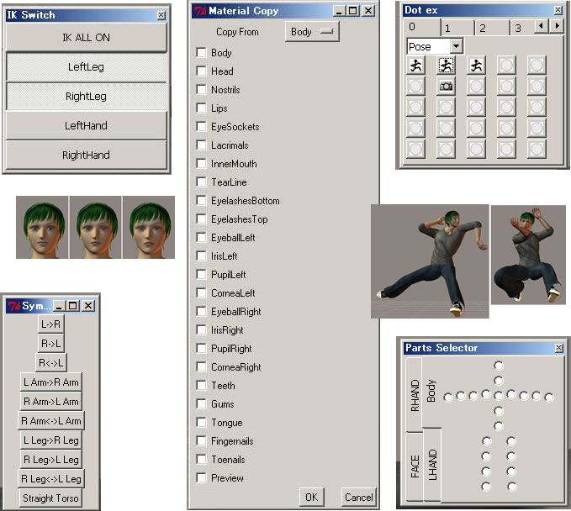Viewport: 571px width, 511px height.
Task: Toggle the Lacrimals checkbox
Action: point(201,145)
